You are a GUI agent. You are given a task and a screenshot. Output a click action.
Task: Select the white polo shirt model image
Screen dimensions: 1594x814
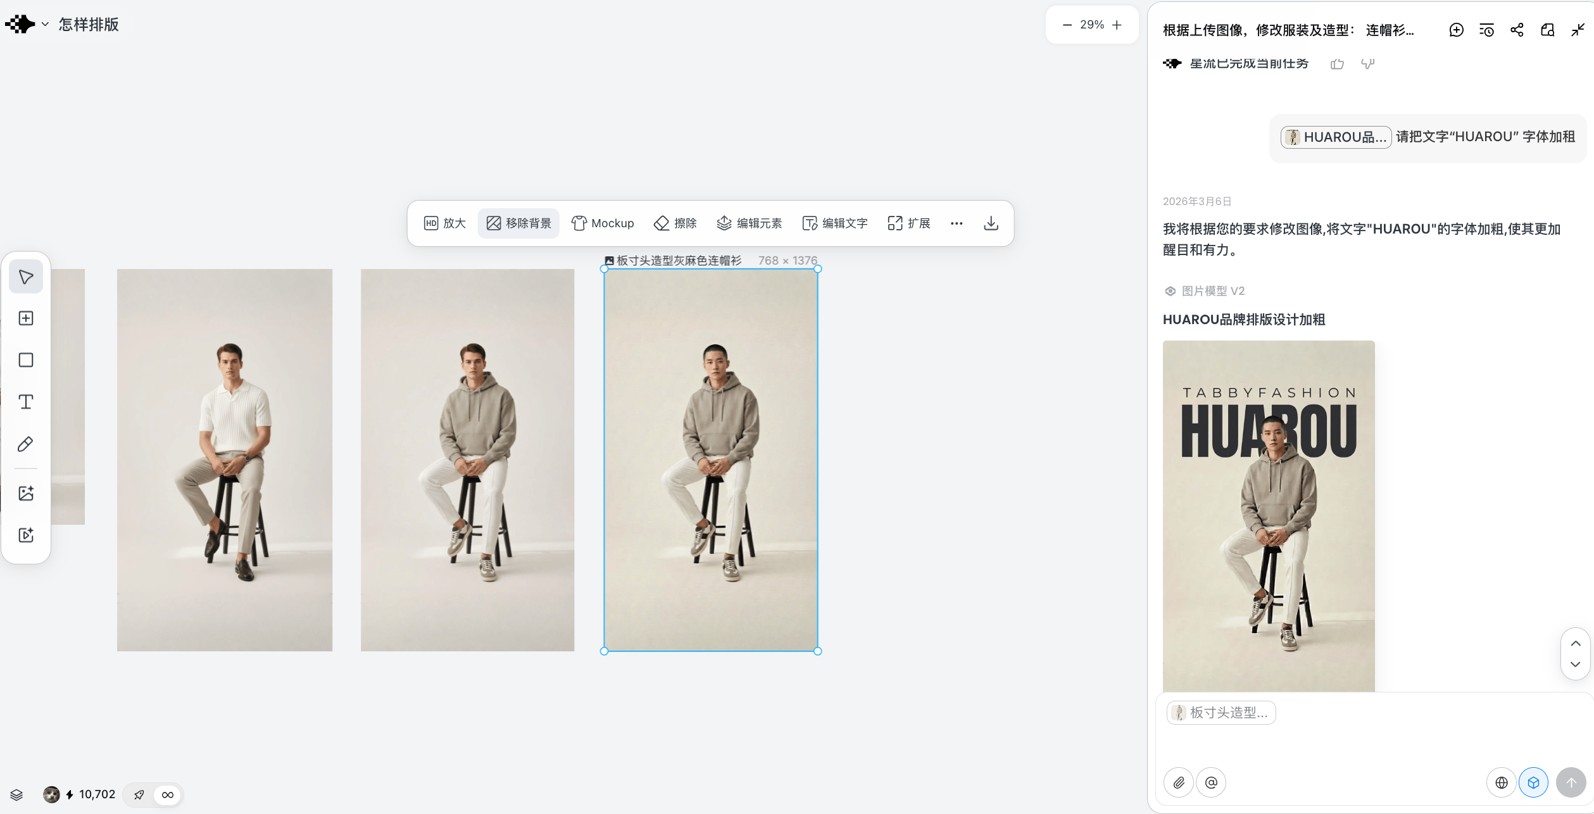(225, 460)
